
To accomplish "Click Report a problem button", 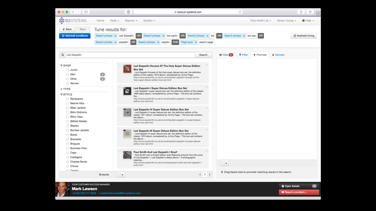I will point(299,192).
